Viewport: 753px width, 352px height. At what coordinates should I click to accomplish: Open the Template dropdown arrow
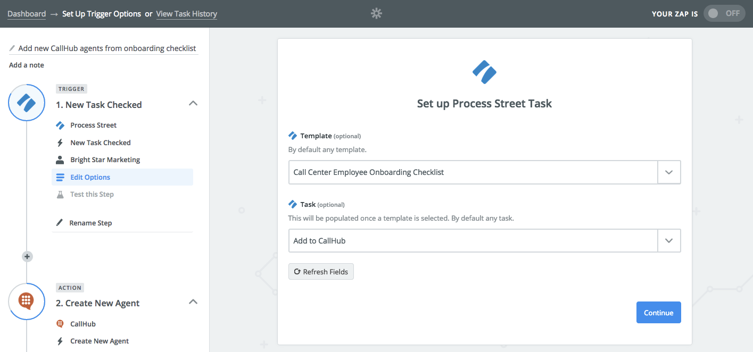pyautogui.click(x=669, y=172)
